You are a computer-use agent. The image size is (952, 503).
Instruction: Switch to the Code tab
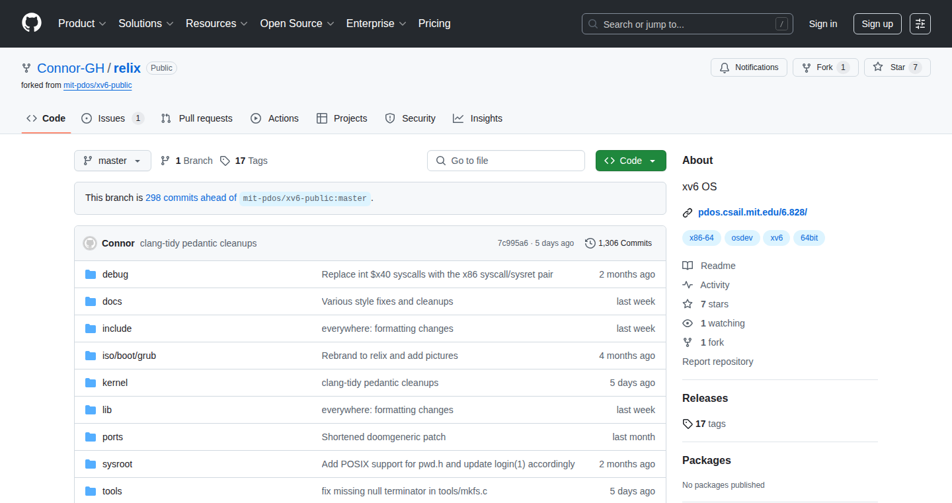click(46, 118)
